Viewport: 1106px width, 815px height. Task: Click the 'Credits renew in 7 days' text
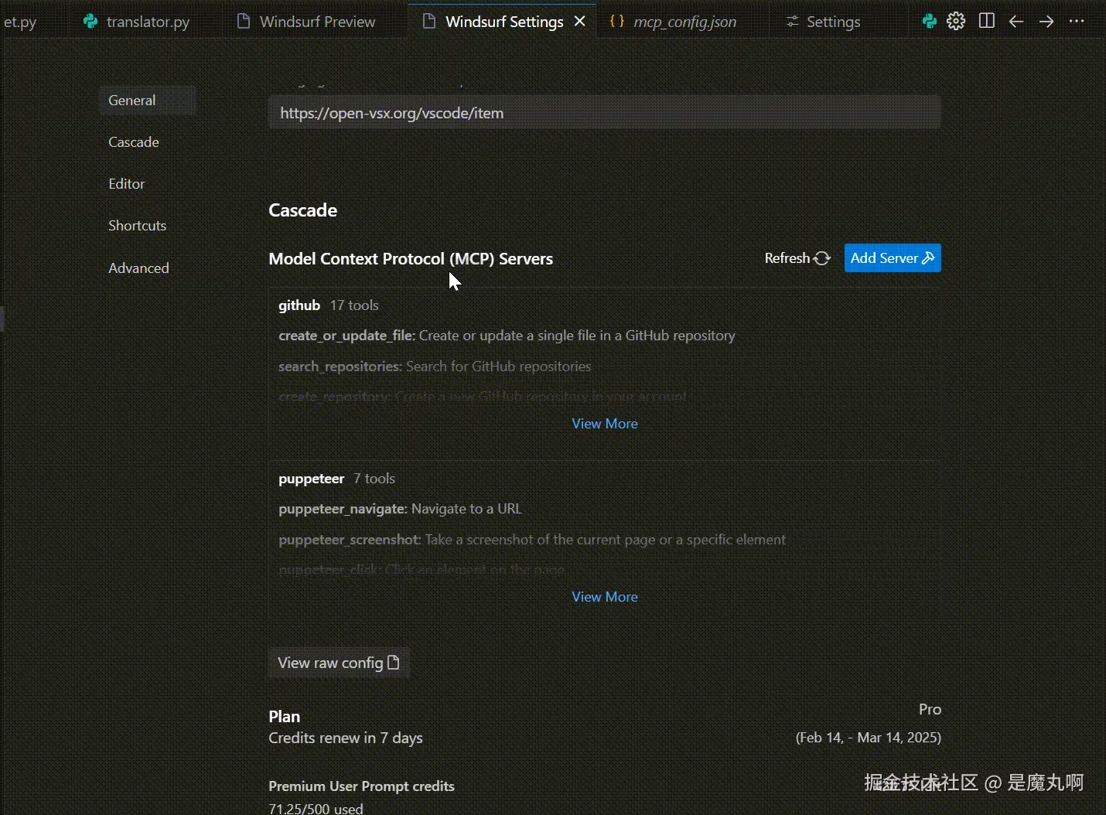click(x=346, y=738)
